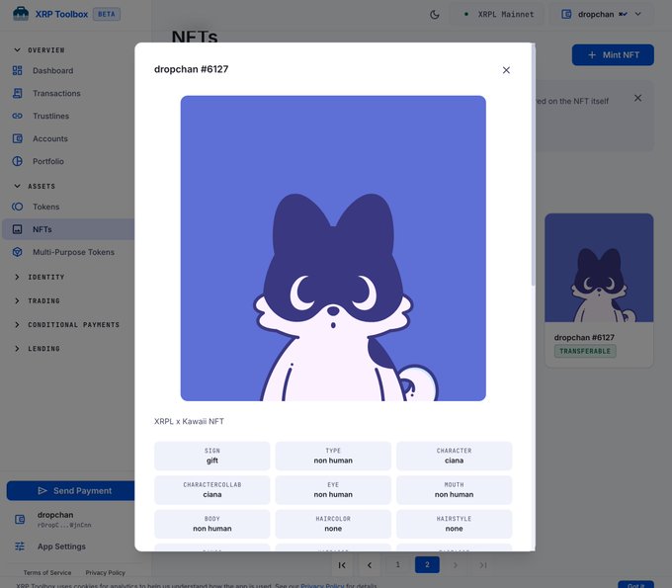Click the Accounts wallet icon

pos(17,138)
